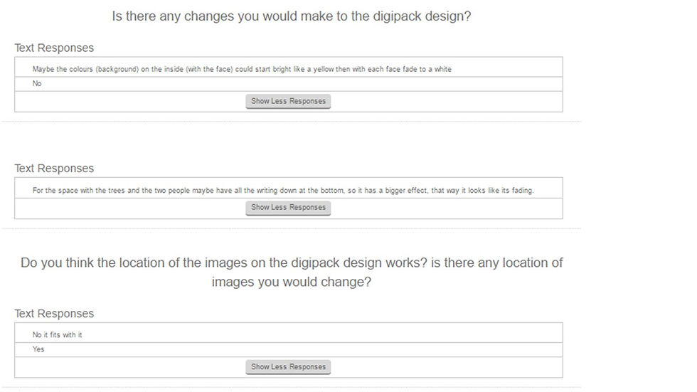Viewport: 697px width, 392px height.
Task: Click the word "fading" in the trees response
Action: click(x=521, y=191)
